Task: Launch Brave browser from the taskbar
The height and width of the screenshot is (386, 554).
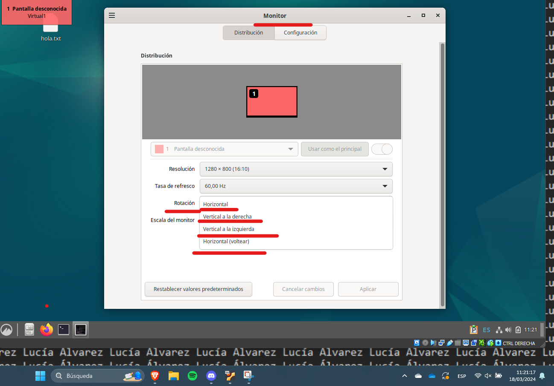Action: coord(155,376)
